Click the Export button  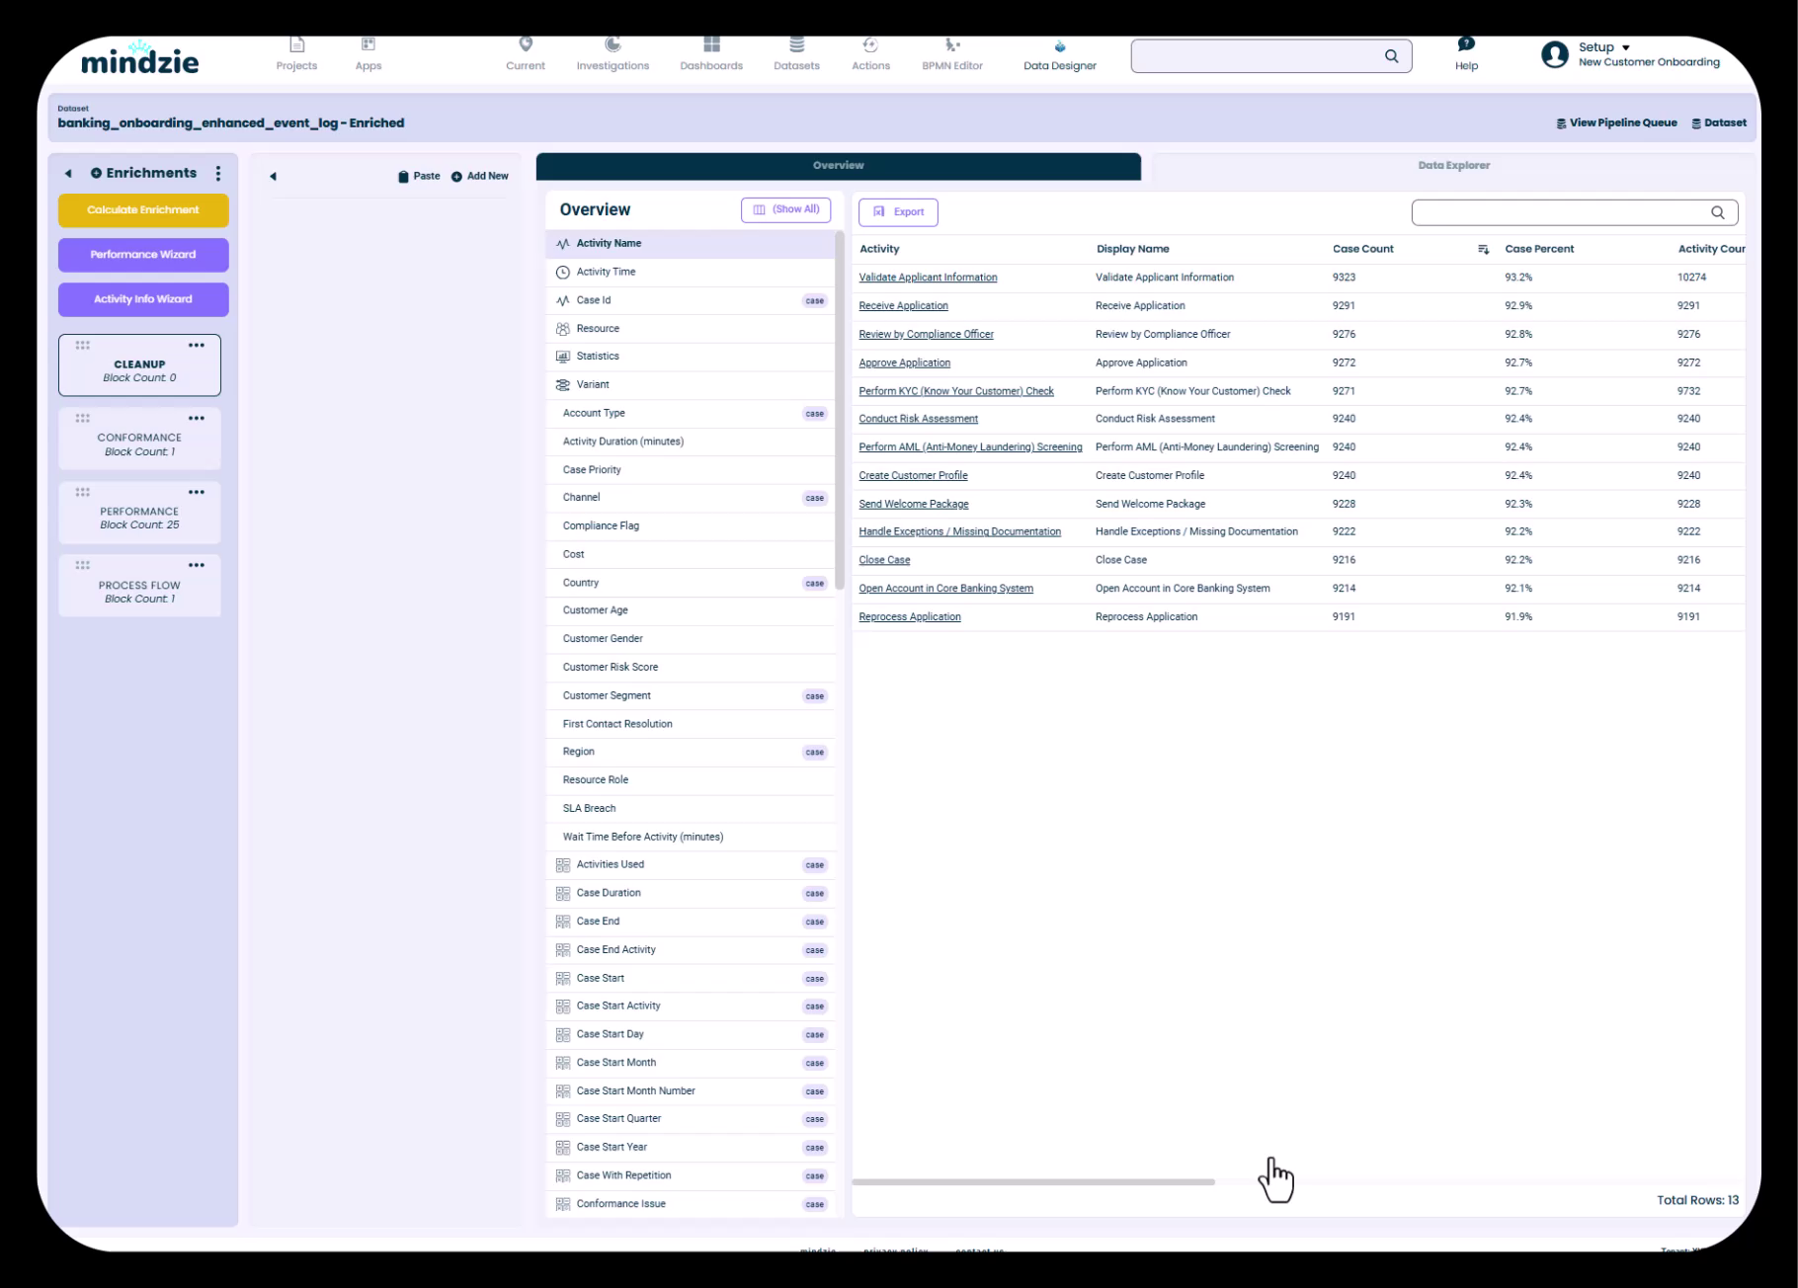[898, 212]
